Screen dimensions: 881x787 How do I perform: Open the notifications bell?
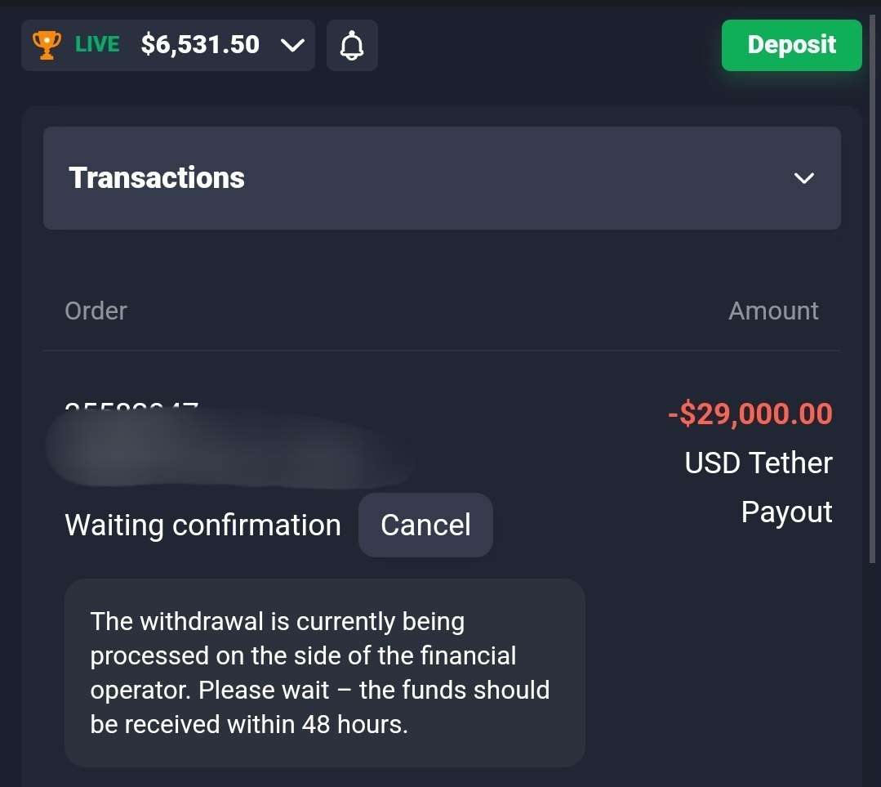tap(352, 45)
